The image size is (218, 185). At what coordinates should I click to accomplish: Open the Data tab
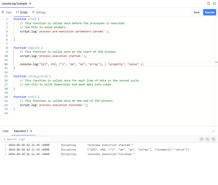tap(7, 12)
